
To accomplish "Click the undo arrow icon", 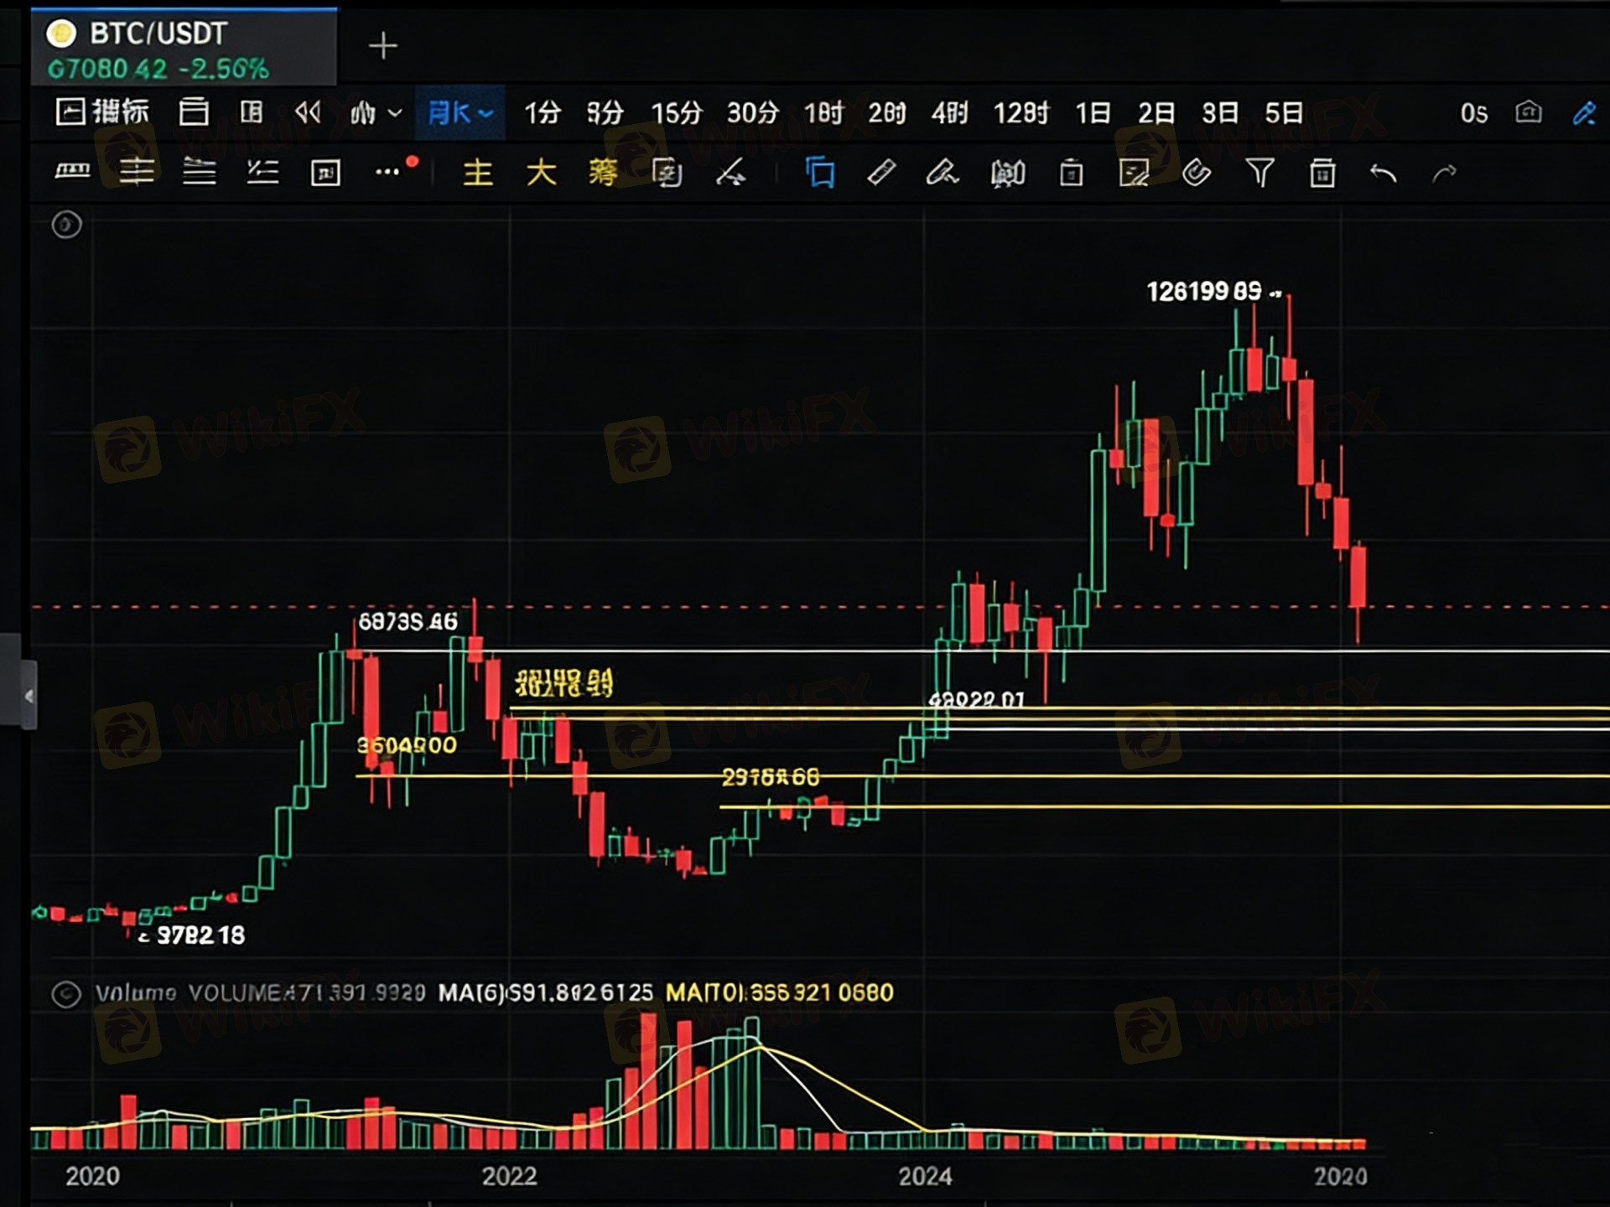I will tap(1383, 174).
